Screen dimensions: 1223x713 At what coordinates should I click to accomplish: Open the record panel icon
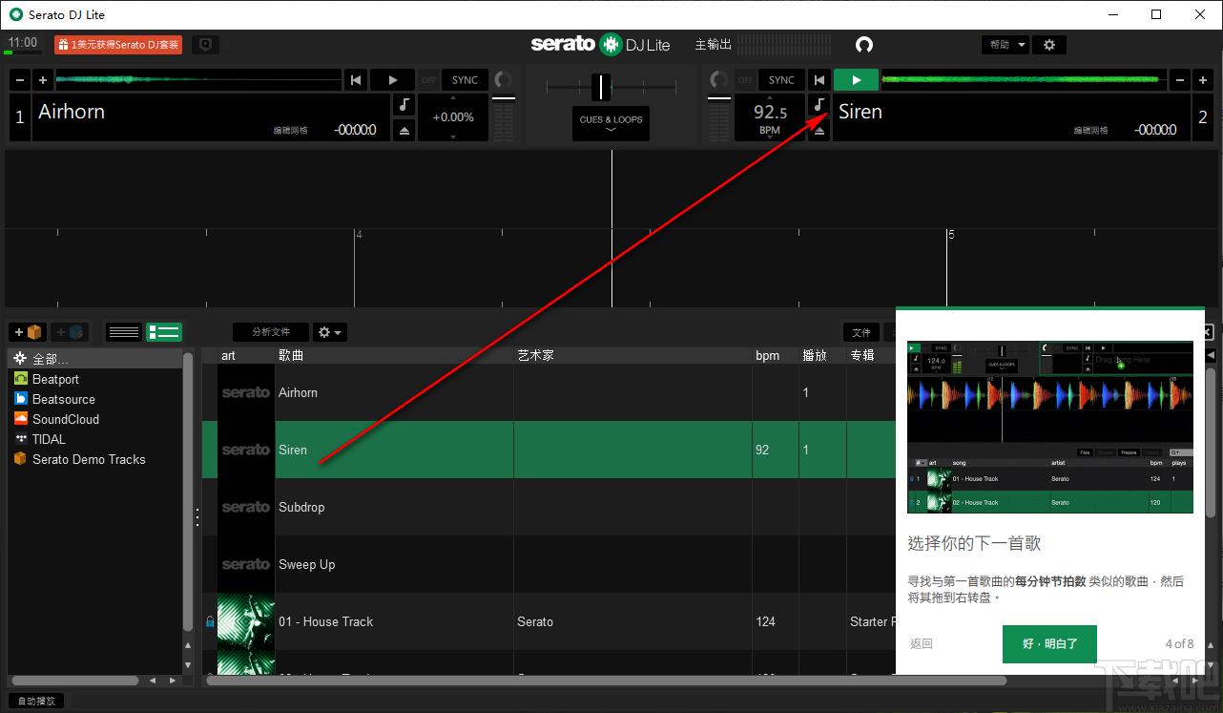click(204, 45)
